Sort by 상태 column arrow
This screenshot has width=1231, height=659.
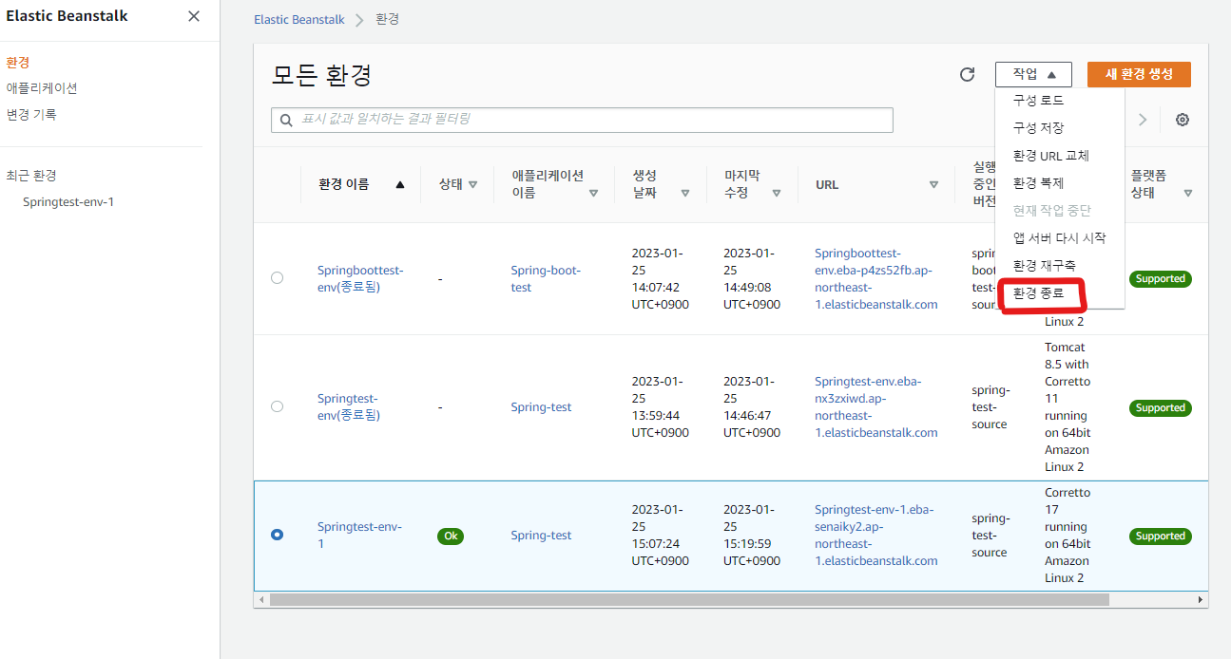tap(473, 185)
